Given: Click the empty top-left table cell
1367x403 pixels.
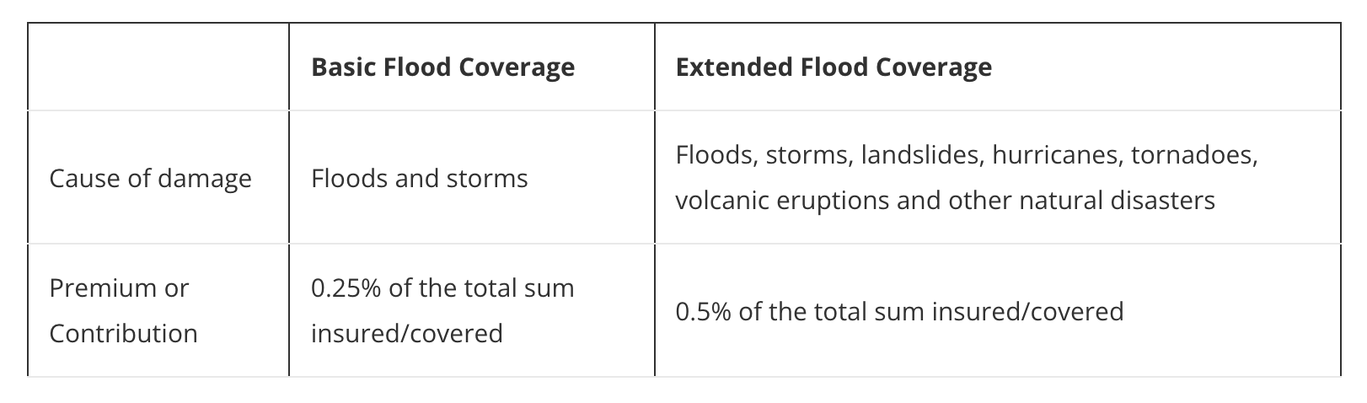Looking at the screenshot, I should pyautogui.click(x=158, y=67).
